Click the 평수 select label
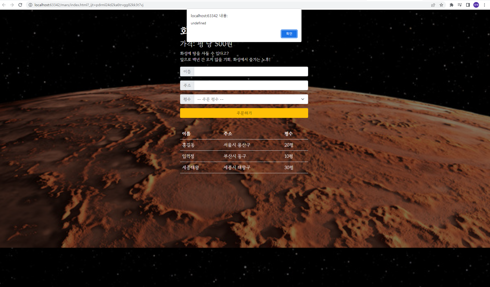490x287 pixels. click(187, 99)
